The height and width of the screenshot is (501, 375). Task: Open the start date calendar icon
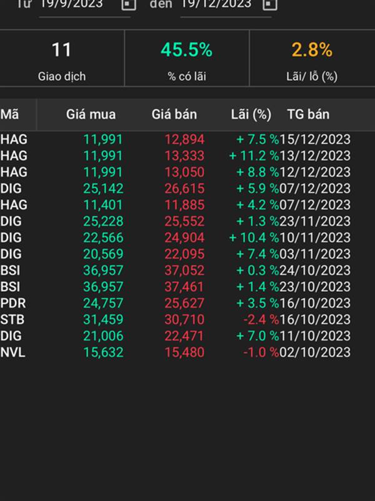[129, 4]
